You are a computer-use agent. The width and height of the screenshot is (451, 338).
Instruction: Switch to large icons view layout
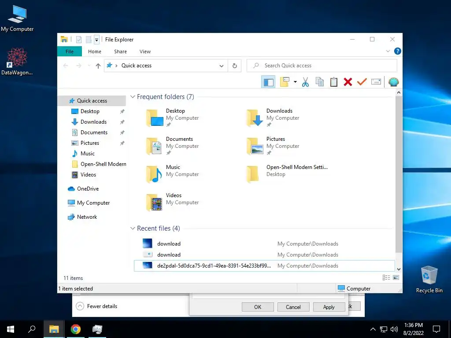coord(396,278)
